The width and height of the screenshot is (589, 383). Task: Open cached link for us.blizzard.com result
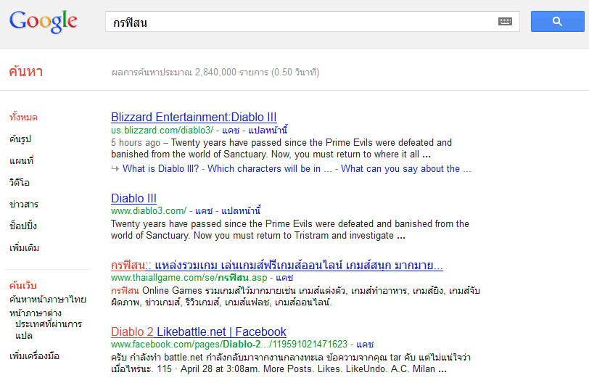[x=231, y=131]
